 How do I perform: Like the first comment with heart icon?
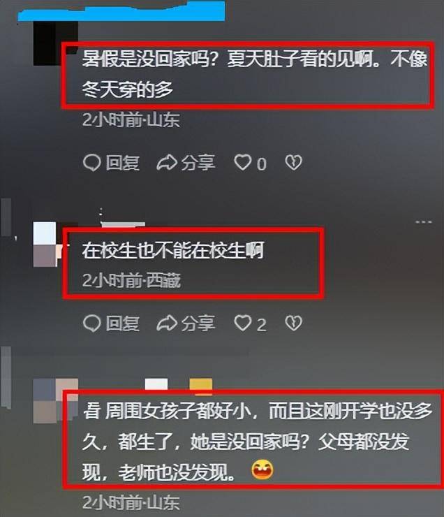(243, 163)
